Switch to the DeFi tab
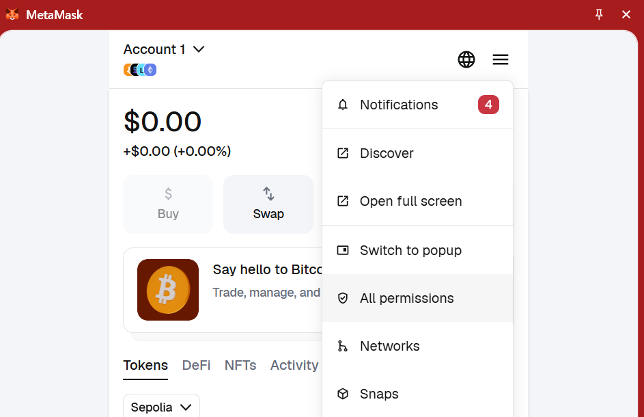This screenshot has width=644, height=417. click(196, 365)
